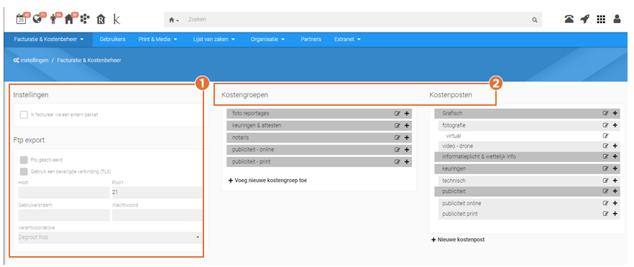Click the Wachtwoord input field

coord(157,214)
